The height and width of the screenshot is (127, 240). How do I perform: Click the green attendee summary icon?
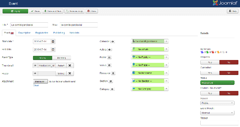pos(207,52)
